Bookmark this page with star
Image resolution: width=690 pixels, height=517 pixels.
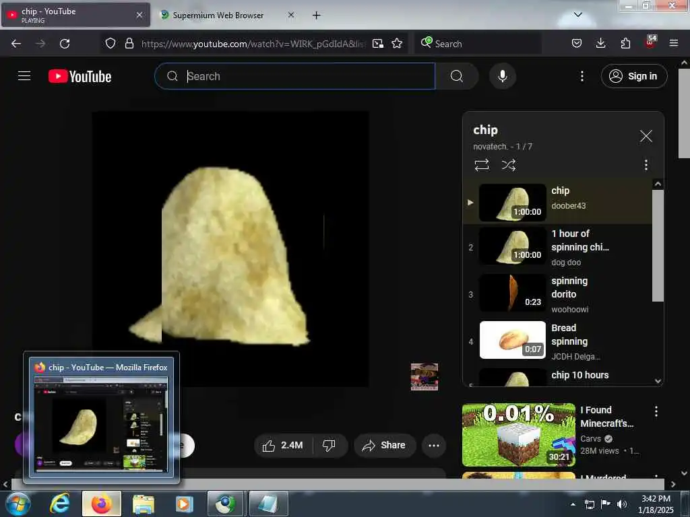click(397, 43)
